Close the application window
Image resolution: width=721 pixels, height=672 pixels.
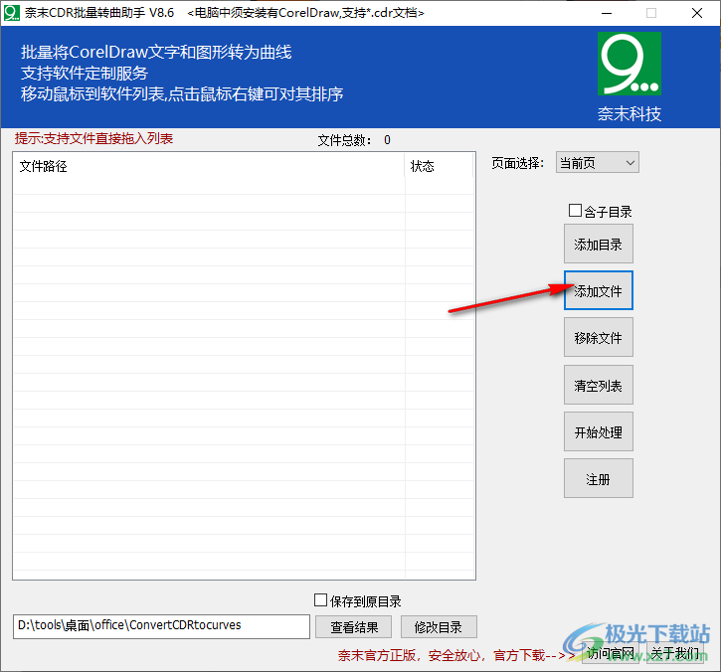pyautogui.click(x=697, y=13)
